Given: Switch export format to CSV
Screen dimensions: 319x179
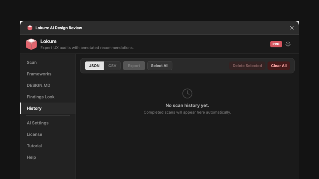Looking at the screenshot, I should tap(112, 66).
